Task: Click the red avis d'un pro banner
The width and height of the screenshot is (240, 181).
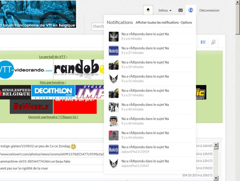Action: [x=75, y=106]
